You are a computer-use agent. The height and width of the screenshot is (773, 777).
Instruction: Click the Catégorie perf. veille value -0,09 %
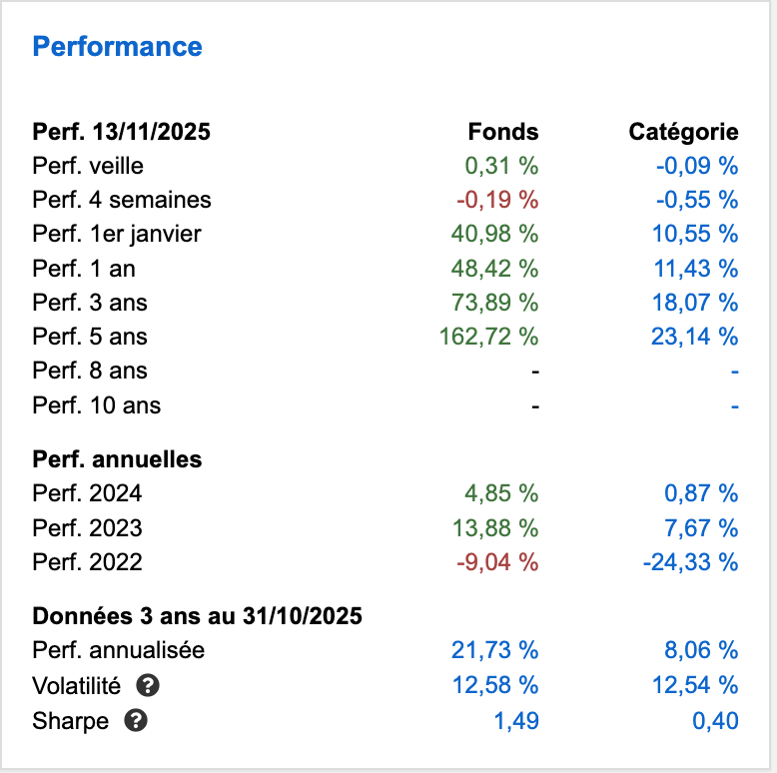[697, 166]
